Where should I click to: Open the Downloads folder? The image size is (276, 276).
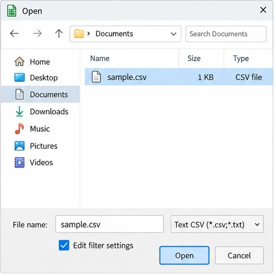[49, 112]
